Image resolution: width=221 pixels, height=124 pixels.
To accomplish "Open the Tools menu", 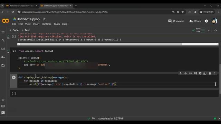I will [x=57, y=24].
